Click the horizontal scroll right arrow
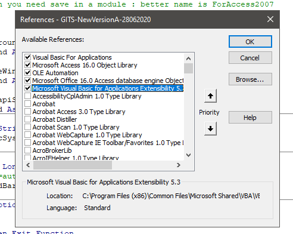The width and height of the screenshot is (293, 234). coord(179,165)
